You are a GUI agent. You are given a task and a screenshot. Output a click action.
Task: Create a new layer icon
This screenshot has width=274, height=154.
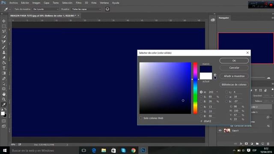(x=262, y=144)
